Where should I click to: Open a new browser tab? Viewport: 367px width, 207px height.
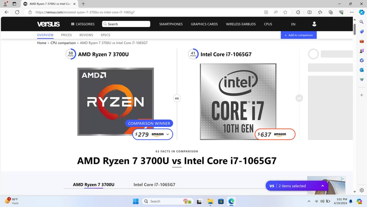(x=83, y=4)
